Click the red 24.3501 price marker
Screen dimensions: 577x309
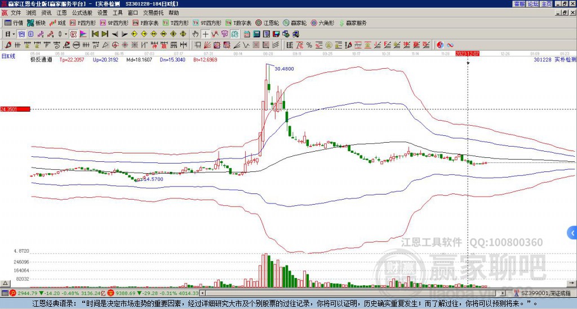coord(15,109)
